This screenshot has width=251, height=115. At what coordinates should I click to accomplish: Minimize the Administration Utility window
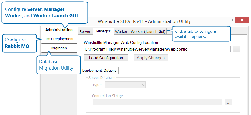click(223, 21)
